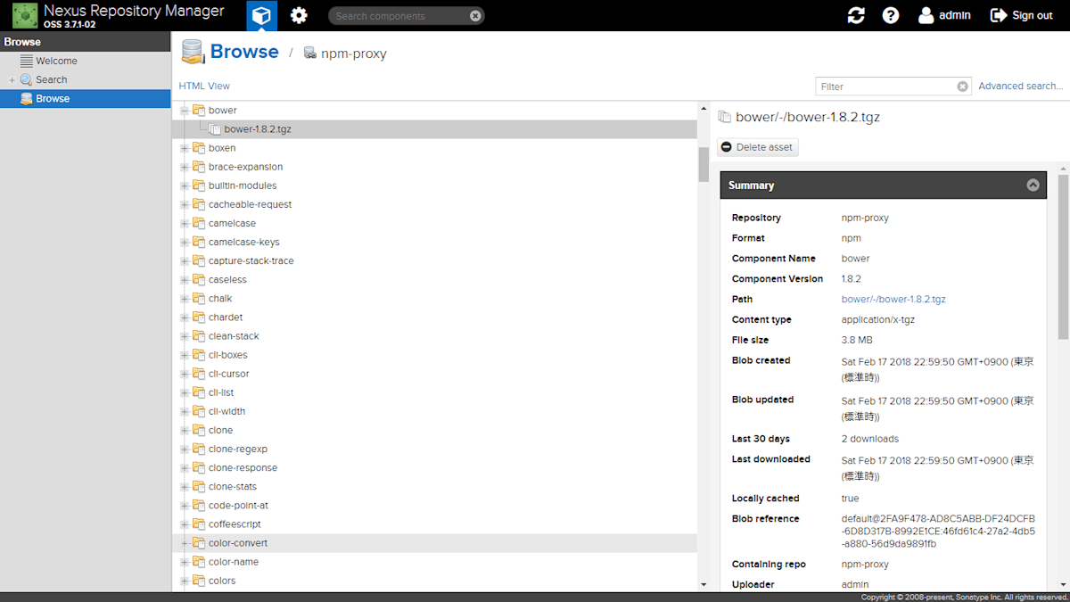Select the capture-stack-trace tree row

(434, 260)
